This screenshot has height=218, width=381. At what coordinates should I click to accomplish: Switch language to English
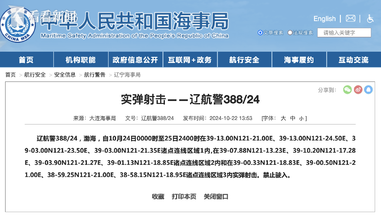point(324,19)
